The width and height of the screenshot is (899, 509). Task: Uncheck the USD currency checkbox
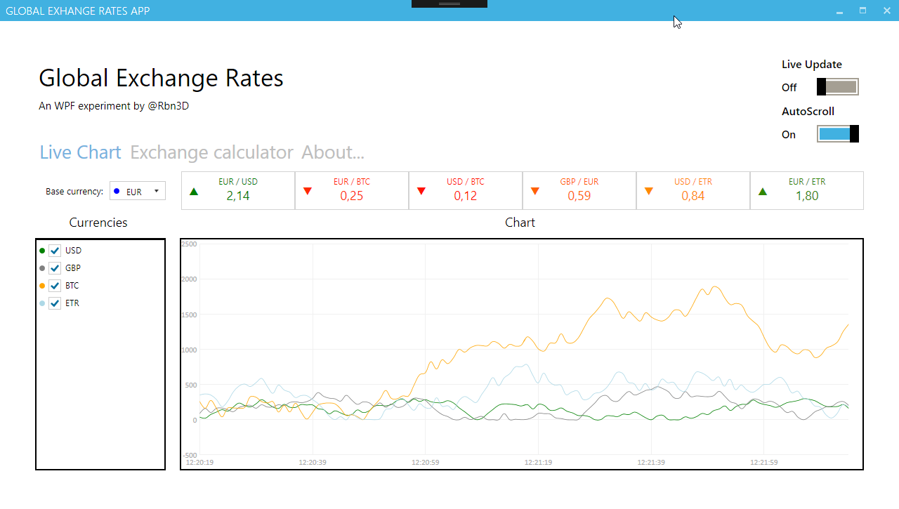coord(55,251)
